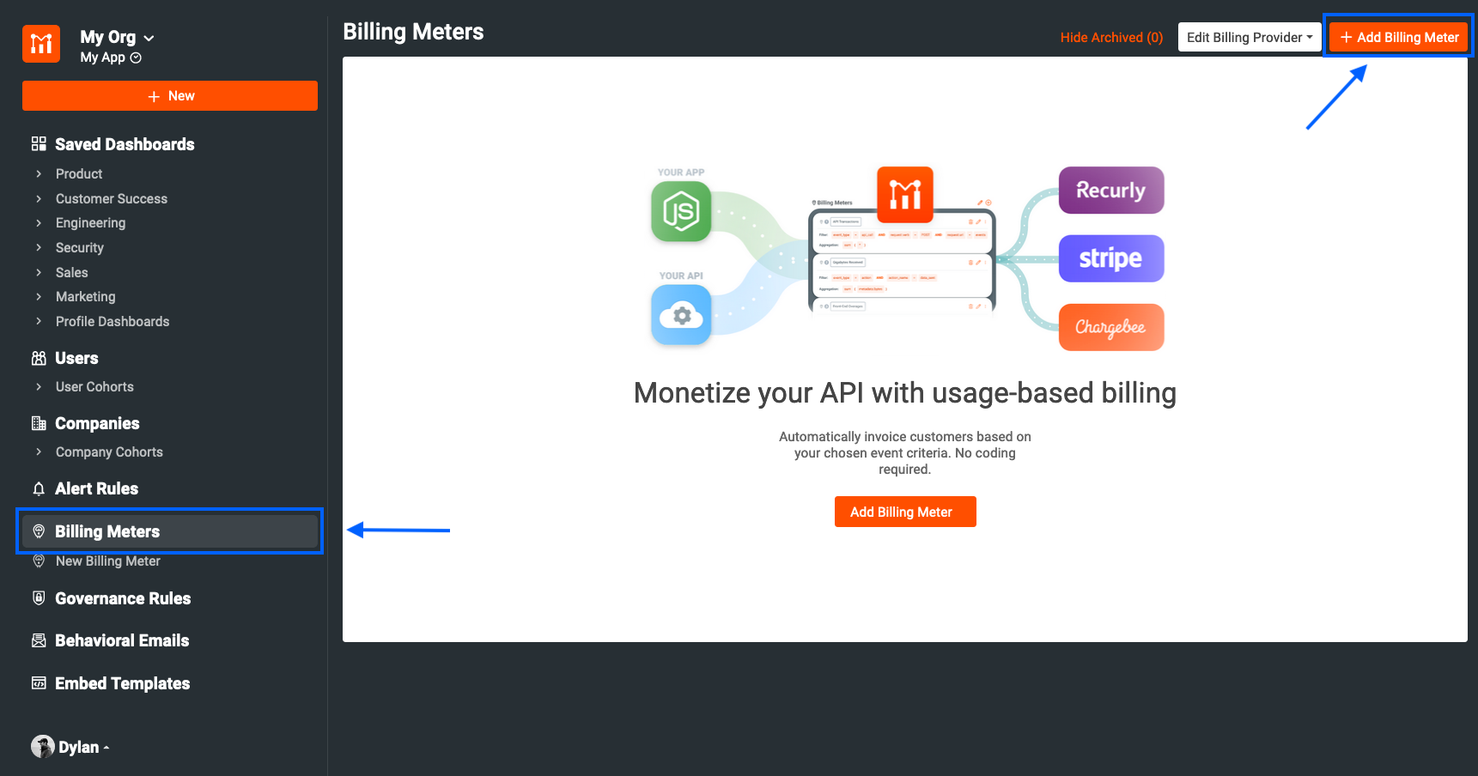1478x776 pixels.
Task: Click the Alert Rules bell icon
Action: tap(39, 488)
